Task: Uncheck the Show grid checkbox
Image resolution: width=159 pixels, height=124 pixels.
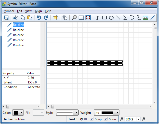Action: tap(106, 119)
